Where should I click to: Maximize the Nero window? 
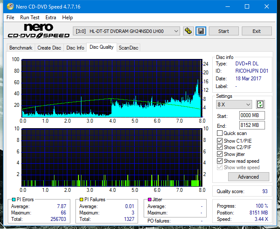pyautogui.click(x=247, y=6)
